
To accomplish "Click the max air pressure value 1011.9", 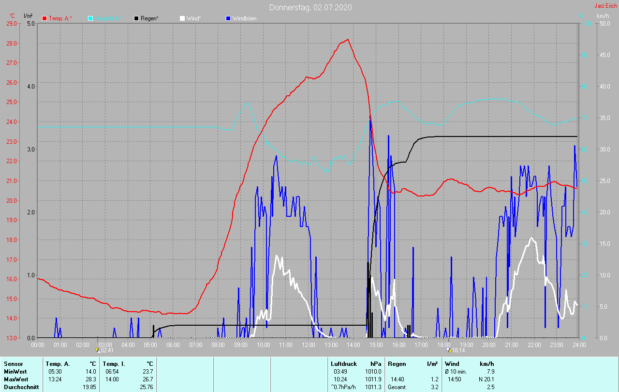I will 374,379.
